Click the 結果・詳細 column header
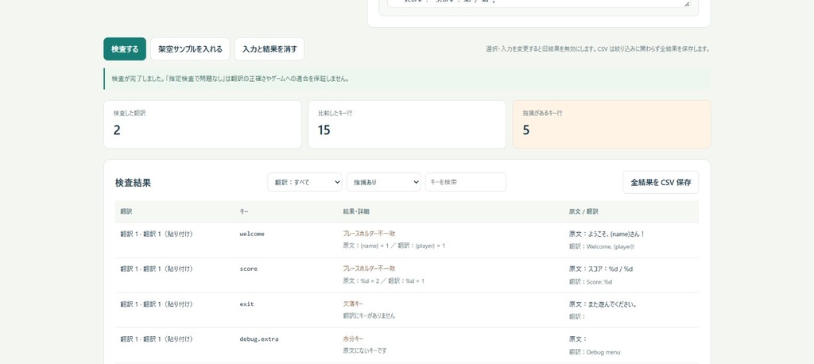814x364 pixels. point(356,211)
